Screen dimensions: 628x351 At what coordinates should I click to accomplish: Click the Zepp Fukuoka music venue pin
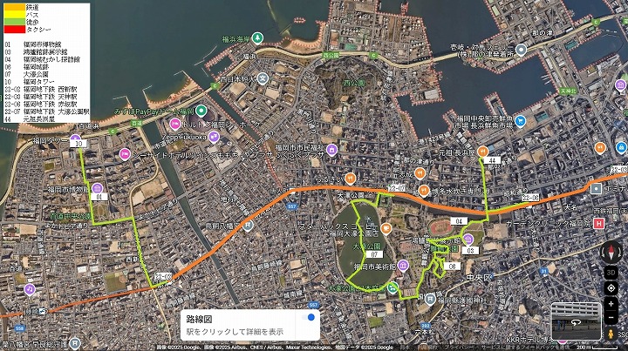point(214,137)
